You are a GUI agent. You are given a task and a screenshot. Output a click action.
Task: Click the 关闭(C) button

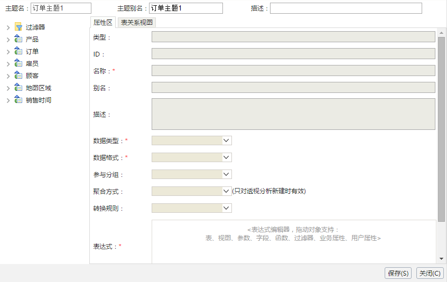coord(430,273)
